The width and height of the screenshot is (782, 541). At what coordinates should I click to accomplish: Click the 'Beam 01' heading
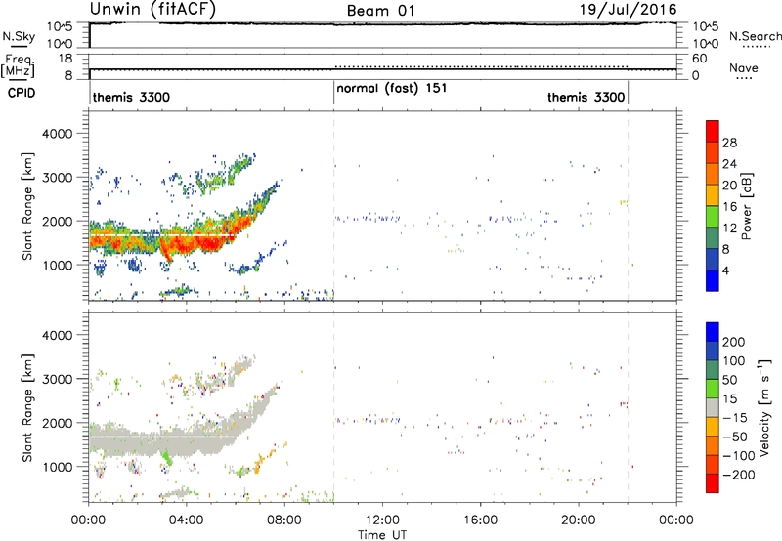point(380,11)
